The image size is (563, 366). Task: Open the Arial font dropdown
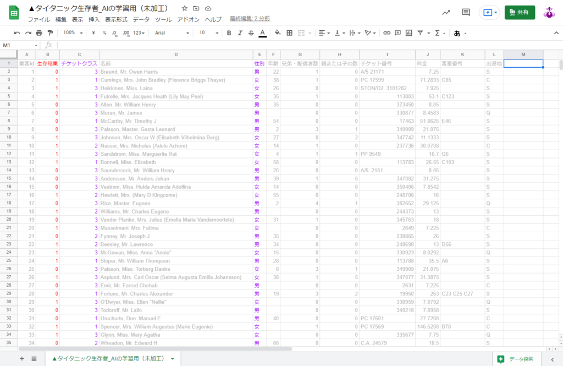172,33
